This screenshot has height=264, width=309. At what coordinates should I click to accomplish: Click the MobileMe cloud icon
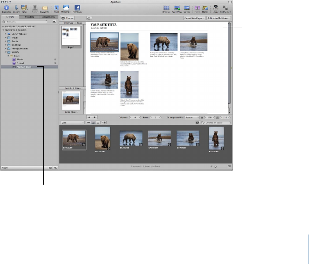[66, 8]
